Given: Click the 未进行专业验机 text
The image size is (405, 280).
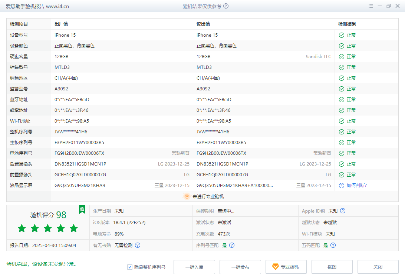Looking at the screenshot, I should coord(208,196).
